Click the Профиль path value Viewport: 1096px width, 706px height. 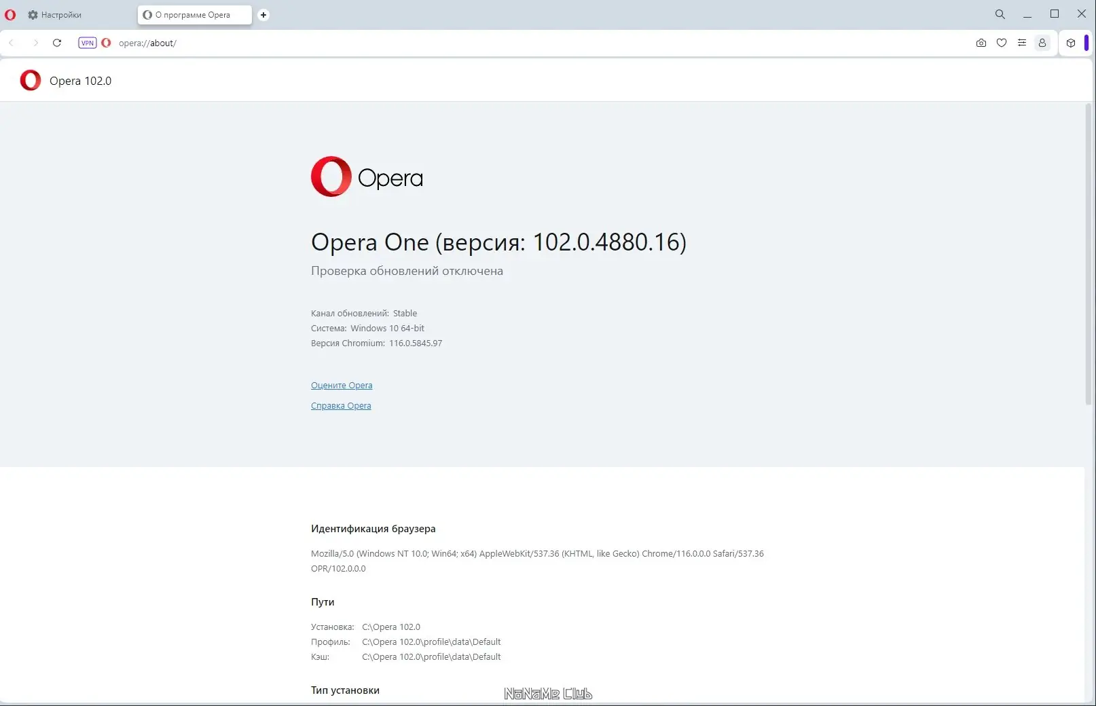point(431,642)
